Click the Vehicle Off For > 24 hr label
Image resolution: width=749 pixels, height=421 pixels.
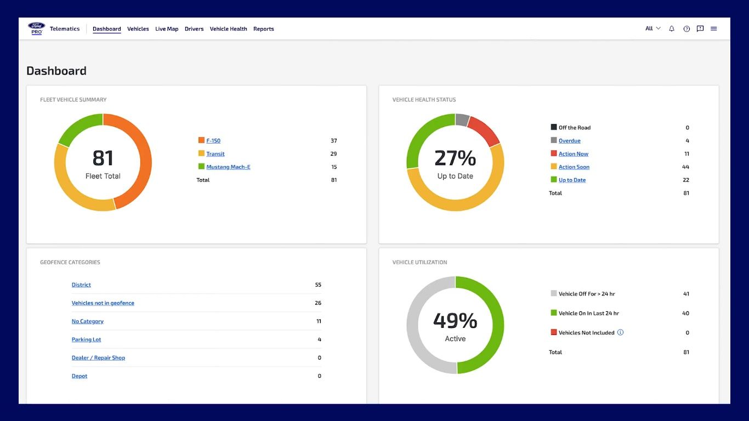coord(587,294)
